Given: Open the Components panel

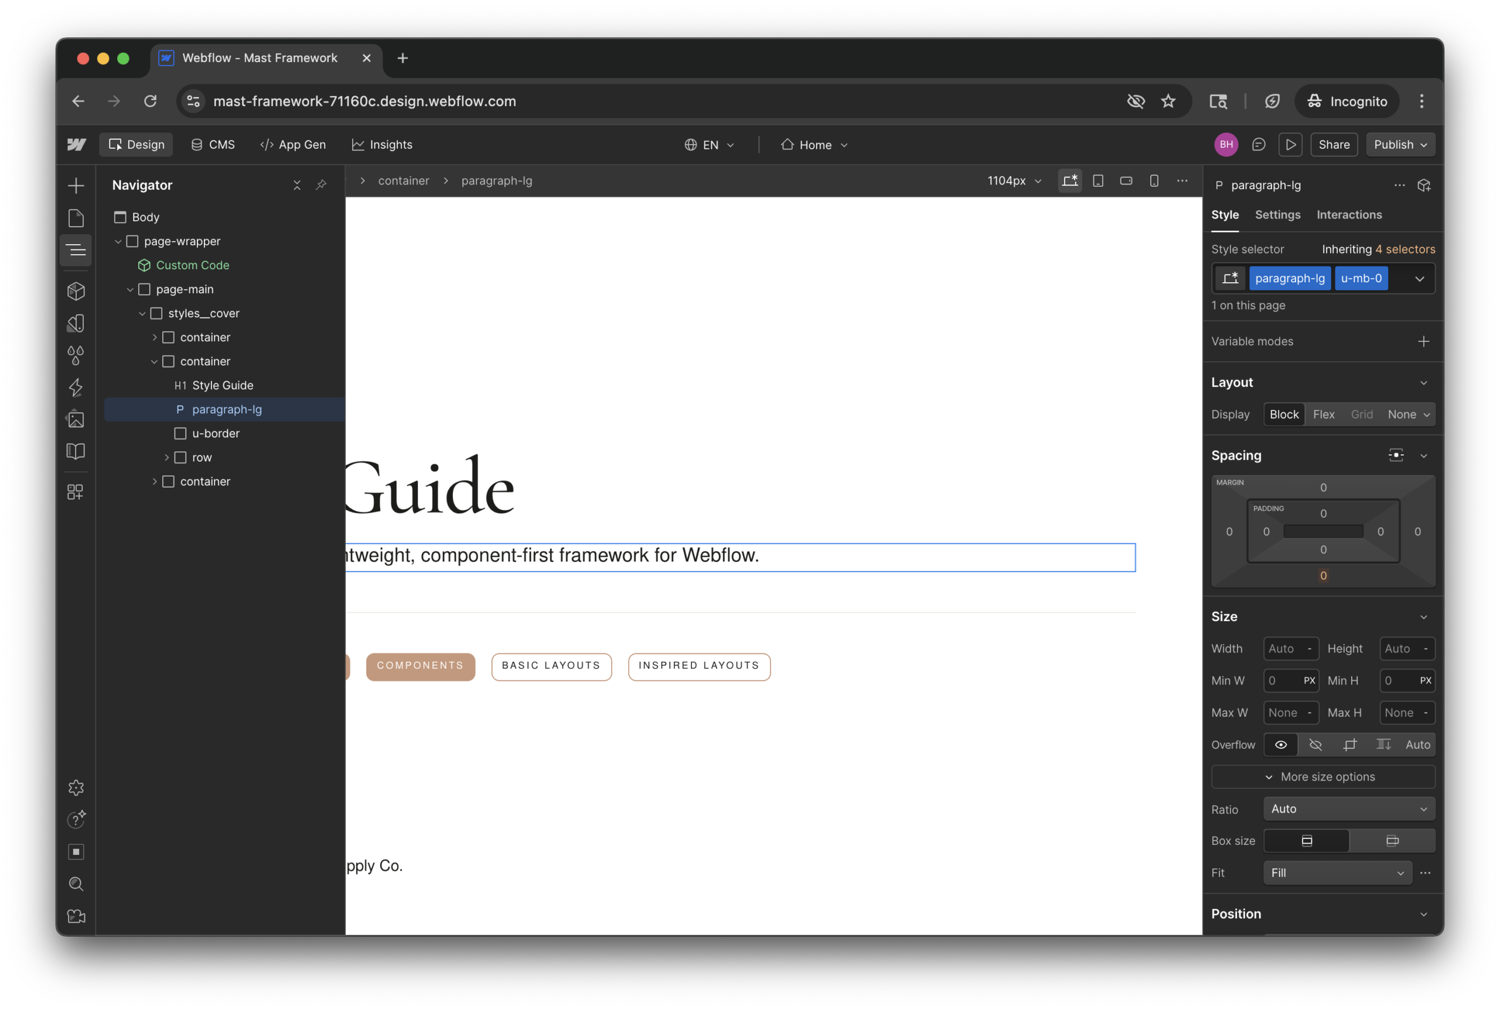Looking at the screenshot, I should point(76,291).
